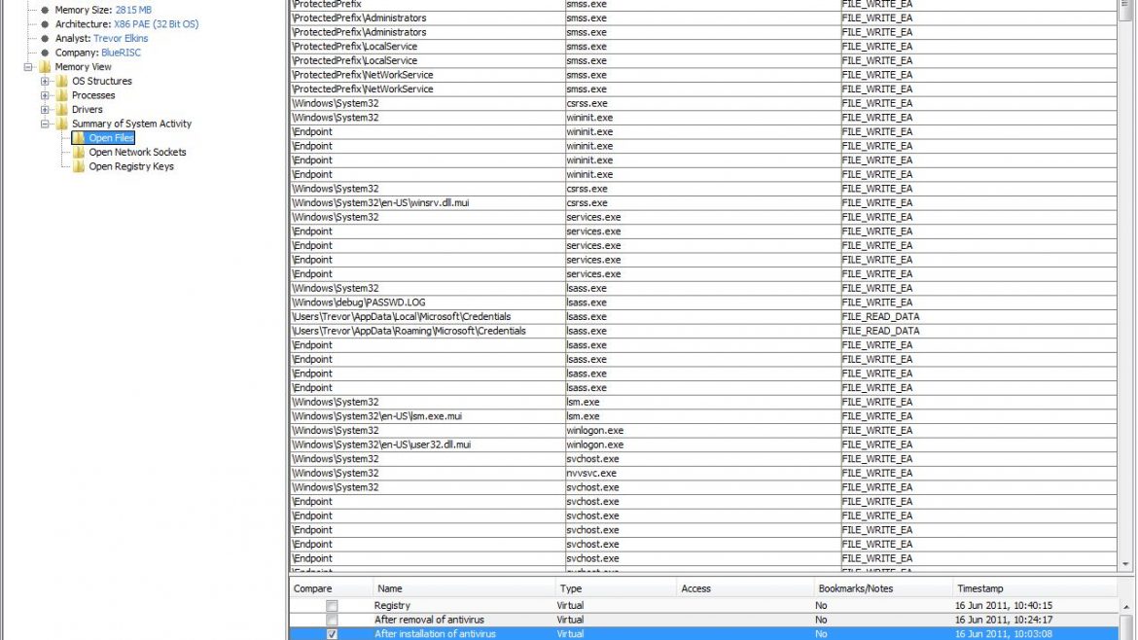The image size is (1138, 640).
Task: Select the Open Files folder icon
Action: point(79,138)
